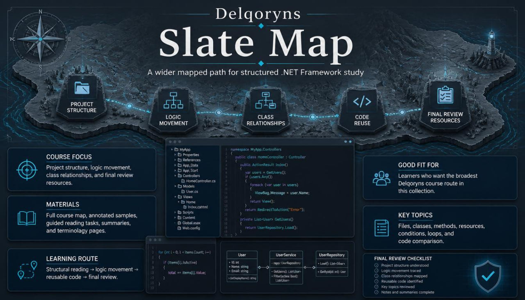Click the PROJECT STRUCTURE map label
Image resolution: width=525 pixels, height=300 pixels.
click(82, 107)
